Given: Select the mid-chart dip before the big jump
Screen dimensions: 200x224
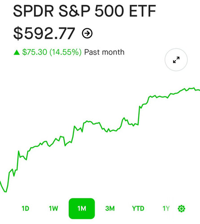Looking at the screenshot, I should (107, 132).
